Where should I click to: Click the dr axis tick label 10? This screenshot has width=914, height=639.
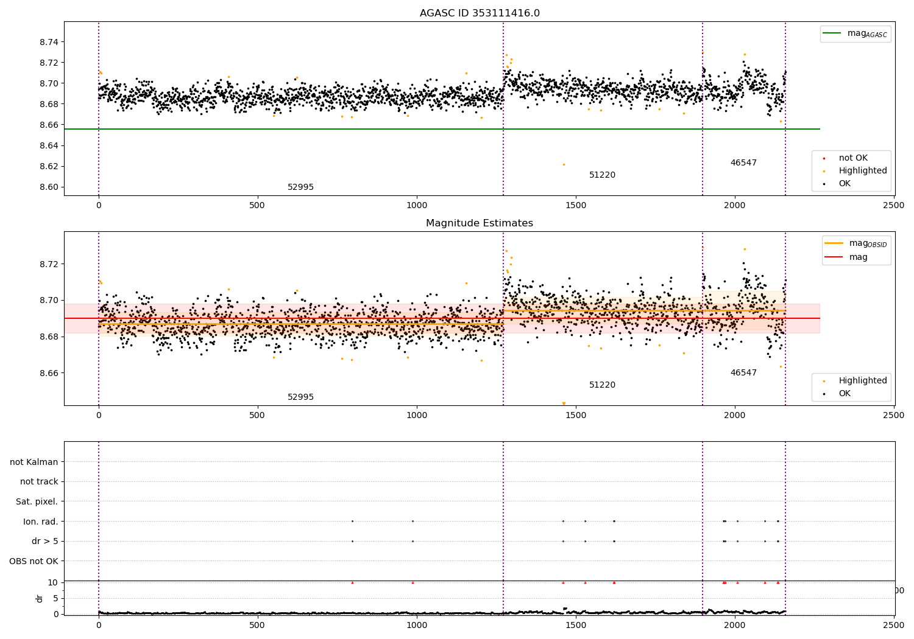[53, 582]
